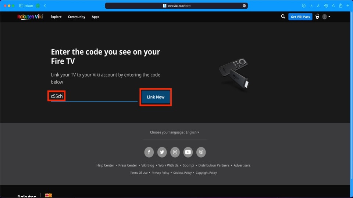
Task: Click the Rakuten Viki logo
Action: click(x=30, y=17)
